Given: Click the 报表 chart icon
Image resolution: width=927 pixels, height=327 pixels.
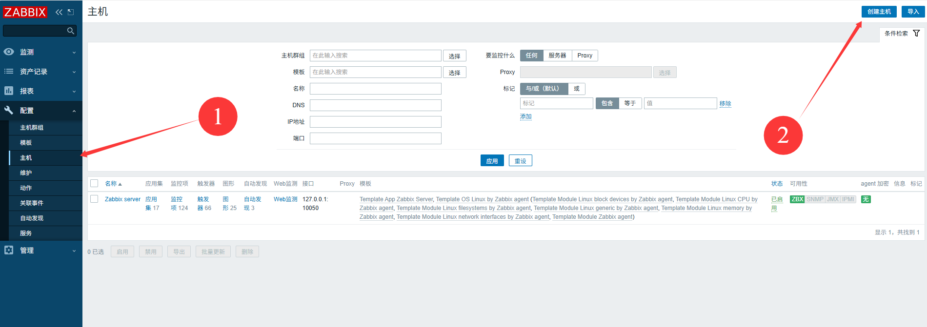Looking at the screenshot, I should tap(9, 91).
